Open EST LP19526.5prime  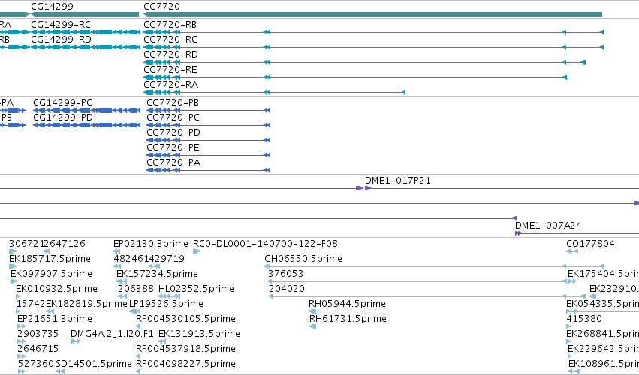point(166,304)
